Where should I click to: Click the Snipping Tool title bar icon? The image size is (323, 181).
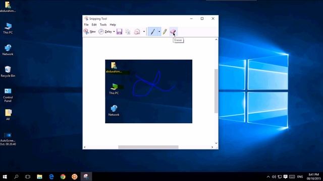86,19
